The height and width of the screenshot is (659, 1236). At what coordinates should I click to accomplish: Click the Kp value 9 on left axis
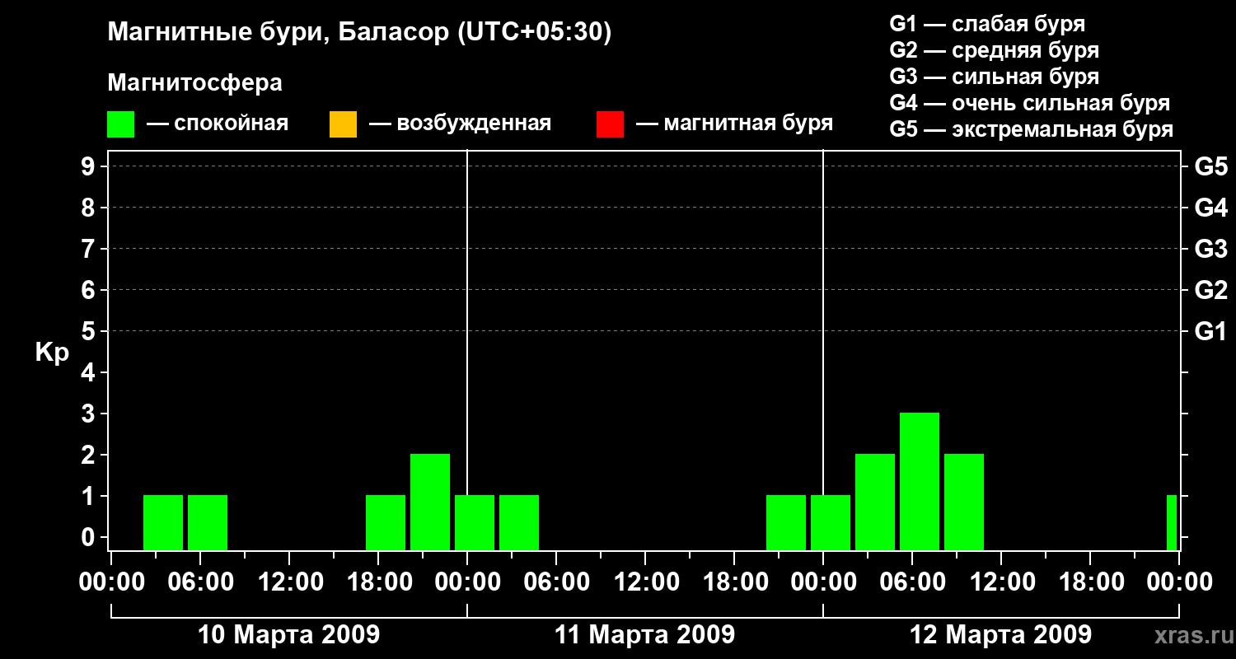(90, 166)
